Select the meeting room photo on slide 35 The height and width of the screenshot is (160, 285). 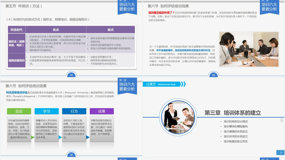click(x=249, y=49)
